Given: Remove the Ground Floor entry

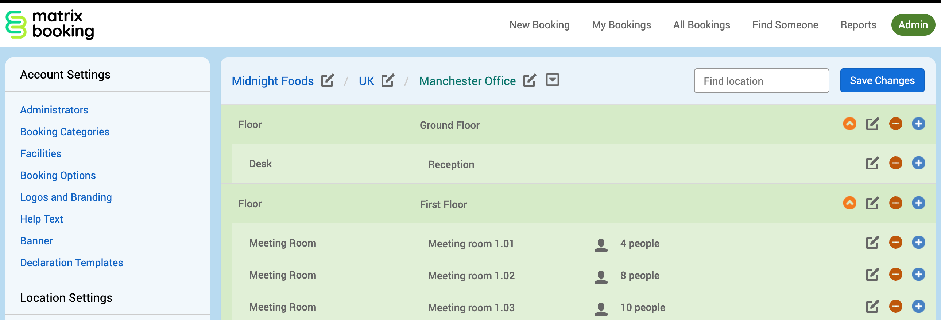Looking at the screenshot, I should (895, 124).
